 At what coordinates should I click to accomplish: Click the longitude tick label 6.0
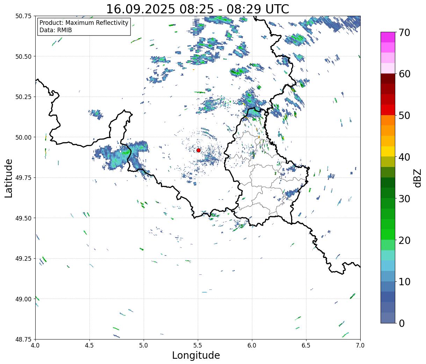point(252,345)
